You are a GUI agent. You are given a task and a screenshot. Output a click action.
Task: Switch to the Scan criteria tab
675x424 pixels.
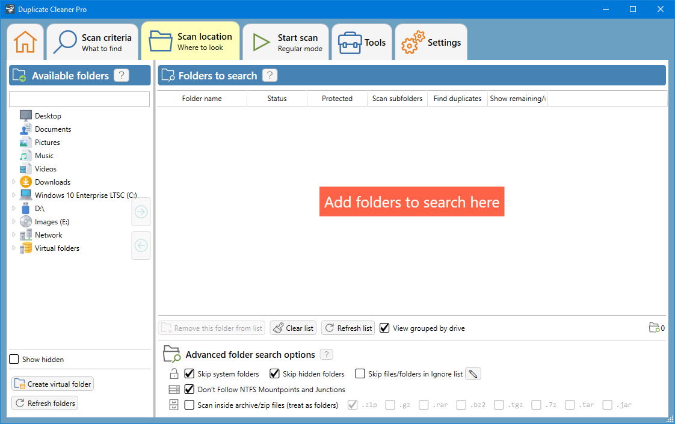(92, 42)
